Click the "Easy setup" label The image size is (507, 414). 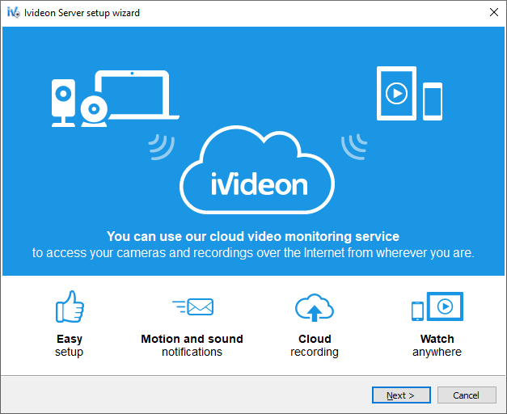coord(70,345)
